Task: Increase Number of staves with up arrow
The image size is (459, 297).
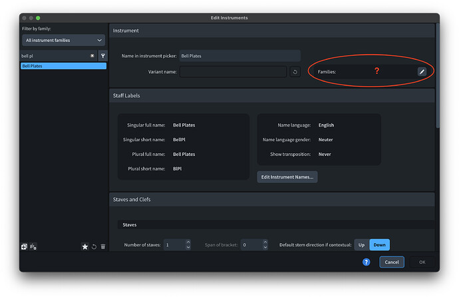Action: point(188,242)
